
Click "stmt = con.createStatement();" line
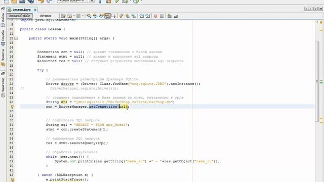(77, 129)
